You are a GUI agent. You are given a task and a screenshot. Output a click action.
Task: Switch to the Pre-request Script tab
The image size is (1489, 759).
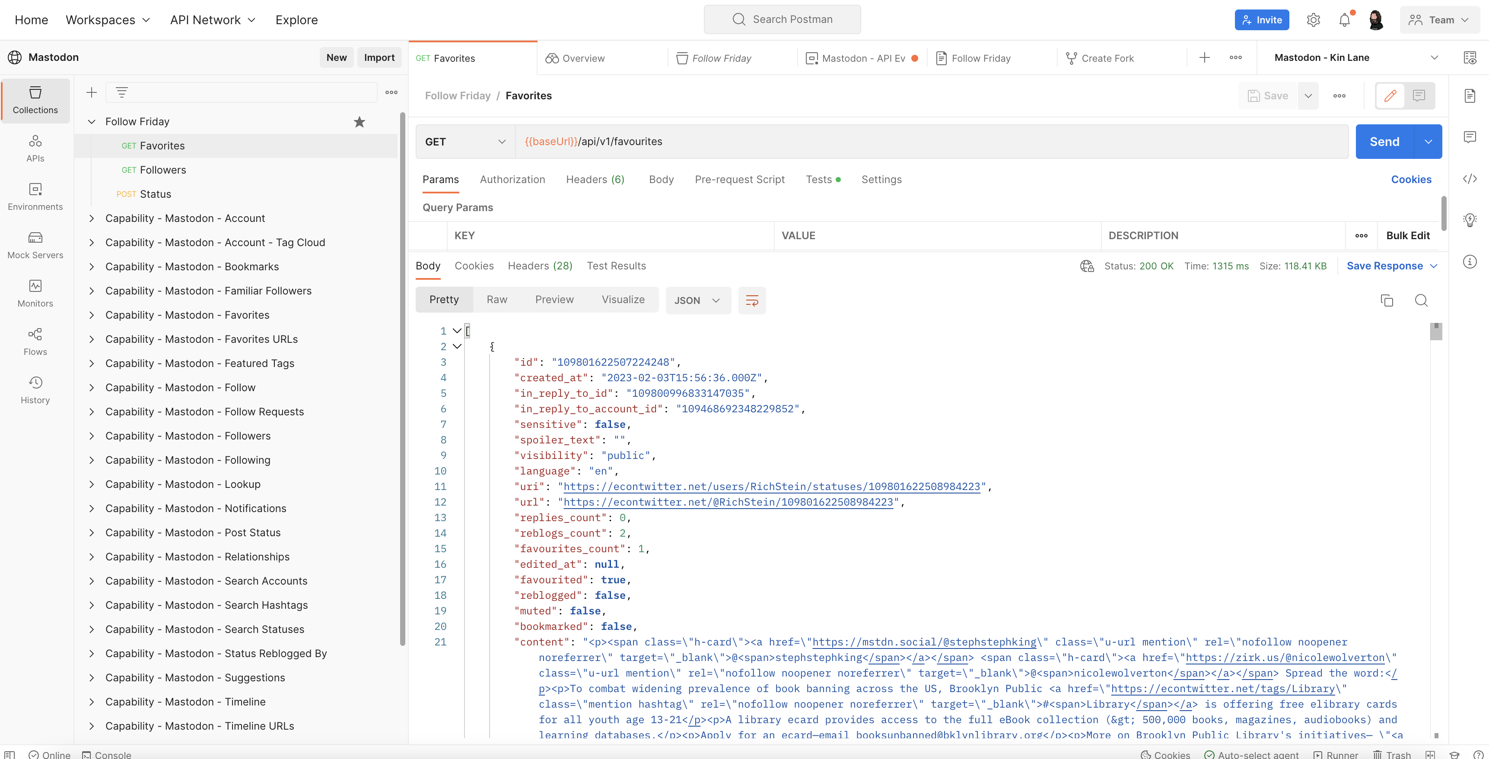click(739, 180)
